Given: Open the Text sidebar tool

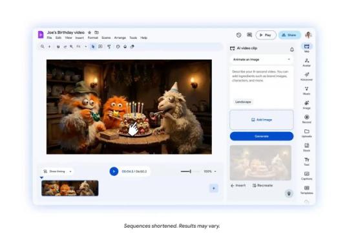Looking at the screenshot, I should click(x=307, y=161).
